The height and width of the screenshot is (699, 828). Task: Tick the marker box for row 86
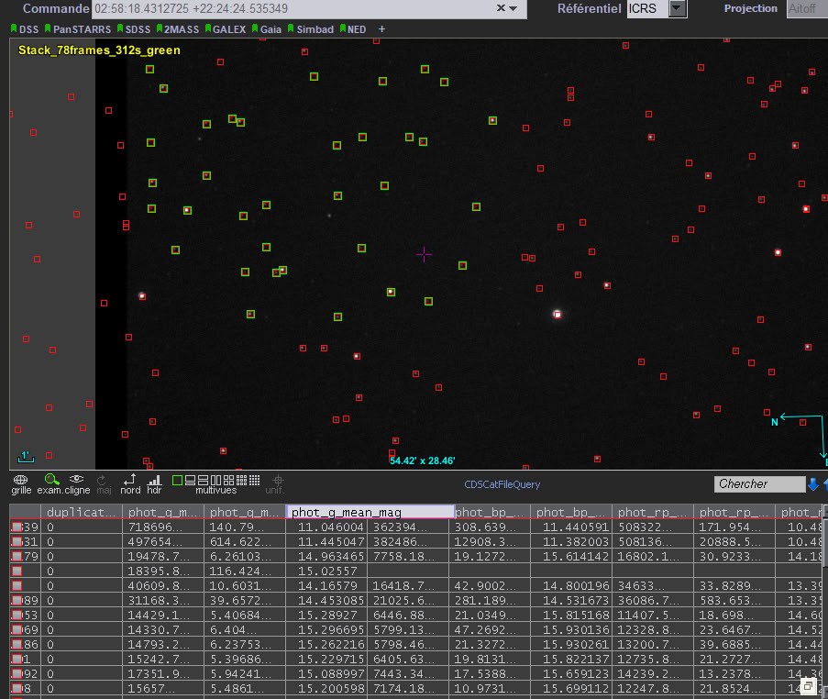pyautogui.click(x=17, y=645)
